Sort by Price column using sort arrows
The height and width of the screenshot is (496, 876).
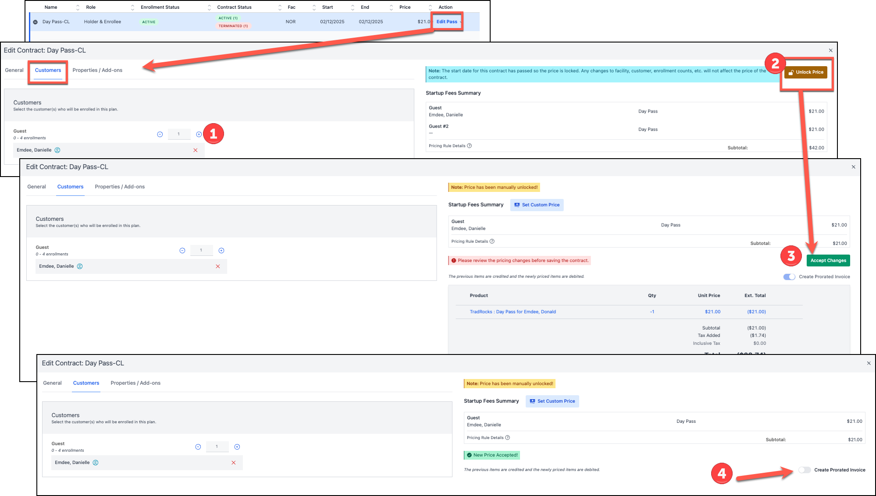pyautogui.click(x=430, y=7)
